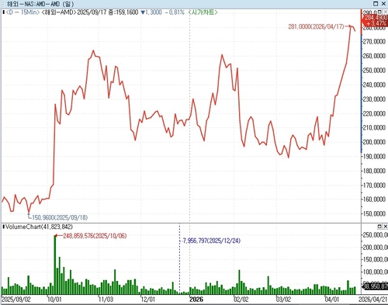The height and width of the screenshot is (305, 388).
Task: Click the 100,000,0 volume axis label
Action: [376, 272]
